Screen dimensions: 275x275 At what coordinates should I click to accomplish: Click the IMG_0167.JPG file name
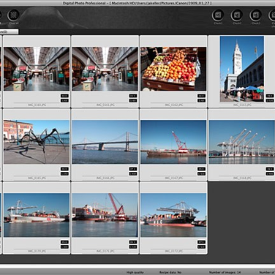click(173, 178)
